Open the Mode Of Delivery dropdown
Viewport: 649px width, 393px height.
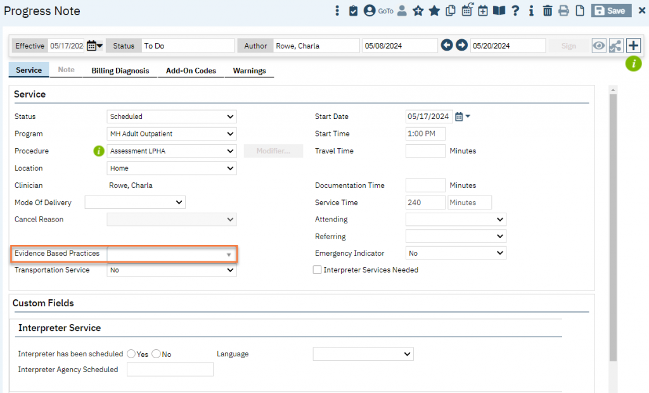coord(135,202)
